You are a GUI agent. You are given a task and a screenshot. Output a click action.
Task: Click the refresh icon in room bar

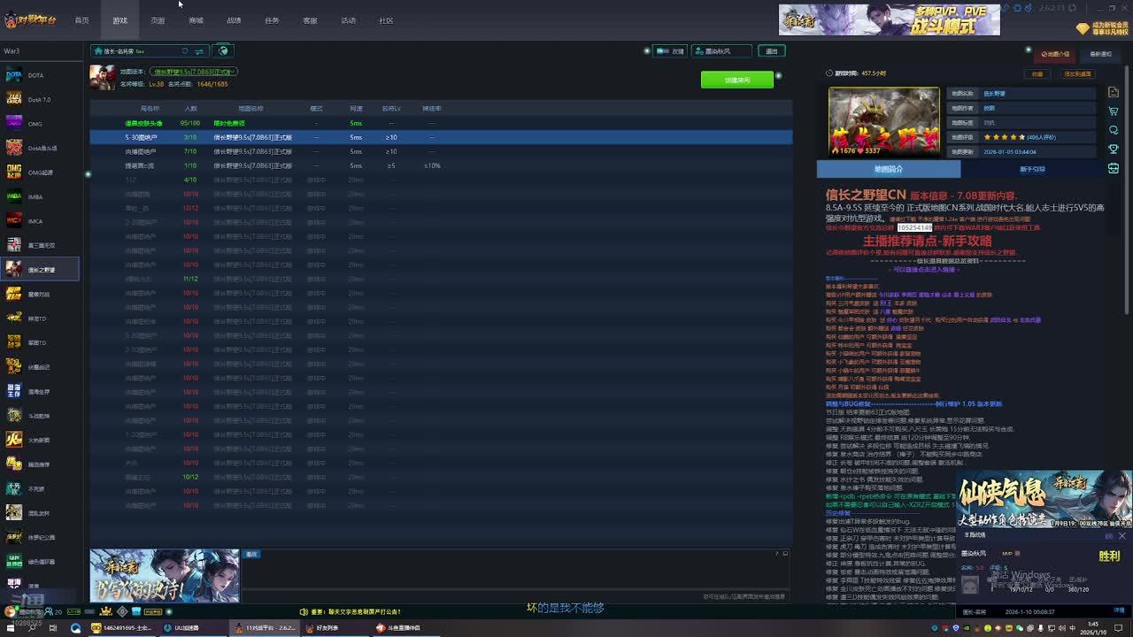pos(184,51)
